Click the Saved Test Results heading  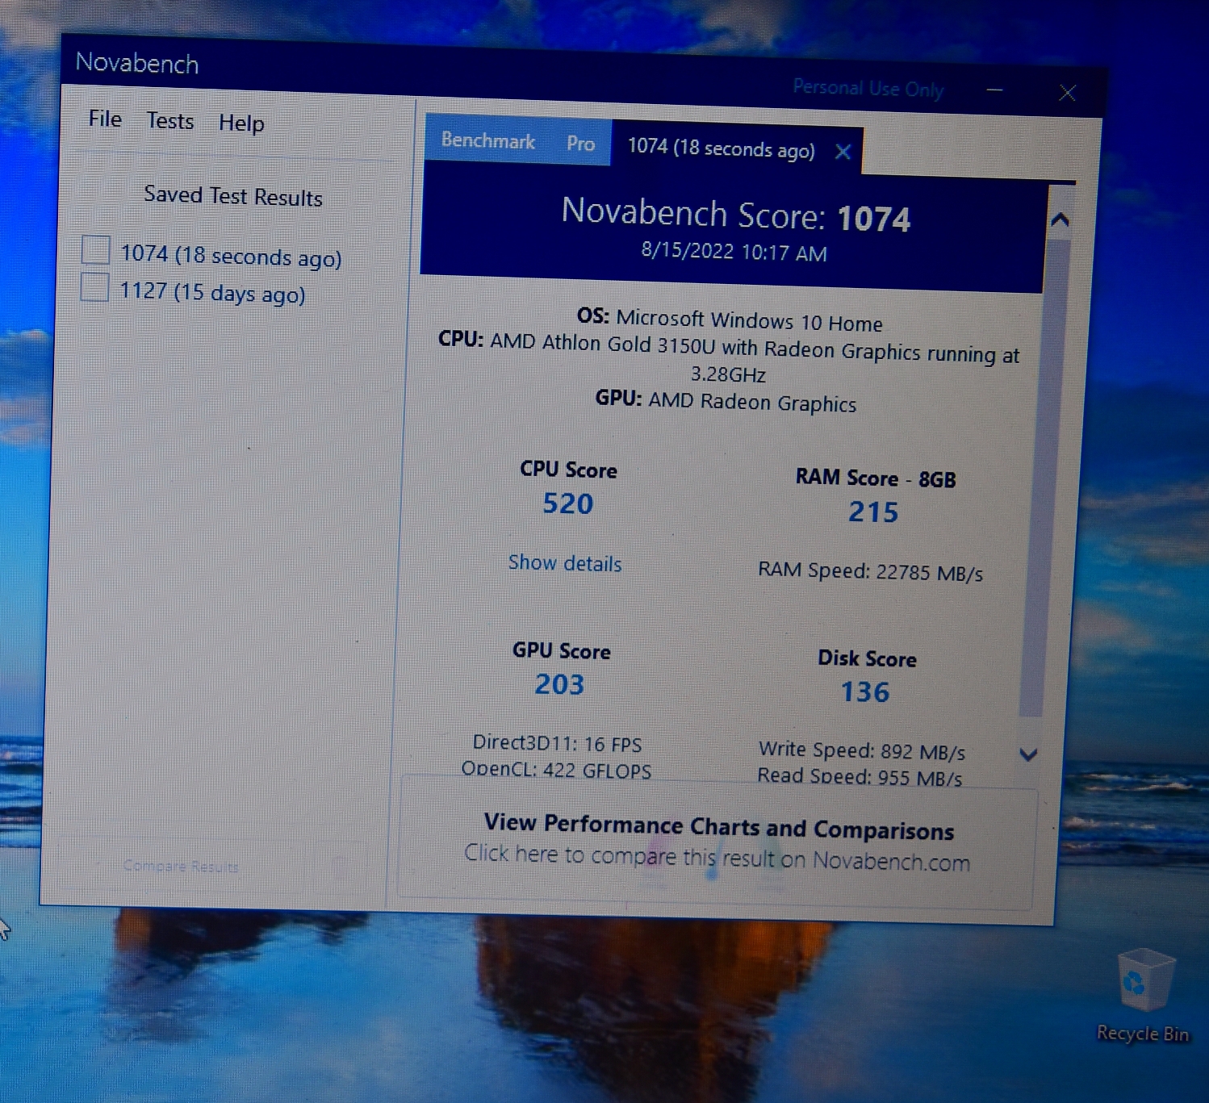click(233, 196)
